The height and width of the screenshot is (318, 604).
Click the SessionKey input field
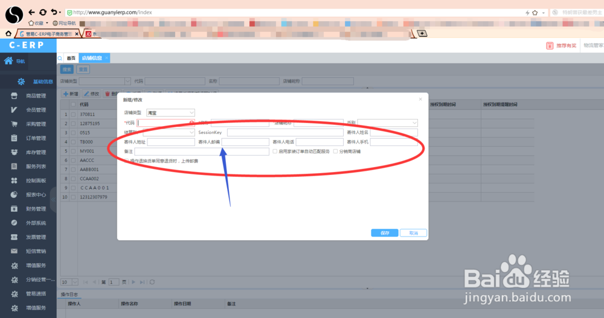(x=285, y=132)
